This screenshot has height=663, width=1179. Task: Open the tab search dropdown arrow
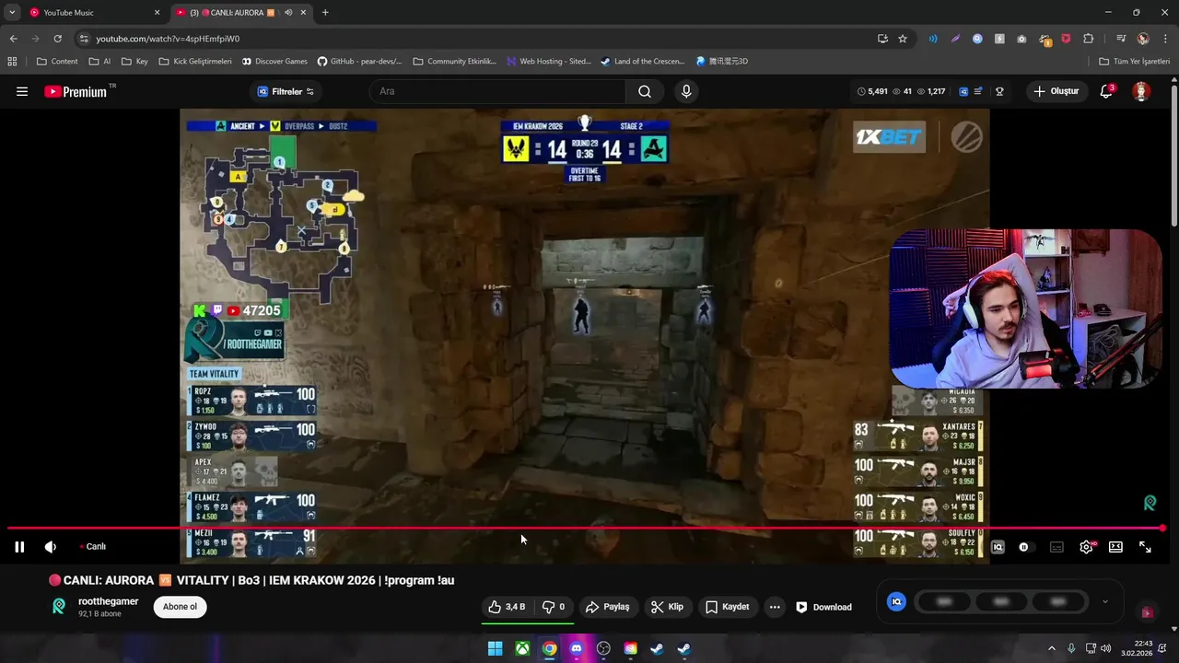click(x=12, y=13)
